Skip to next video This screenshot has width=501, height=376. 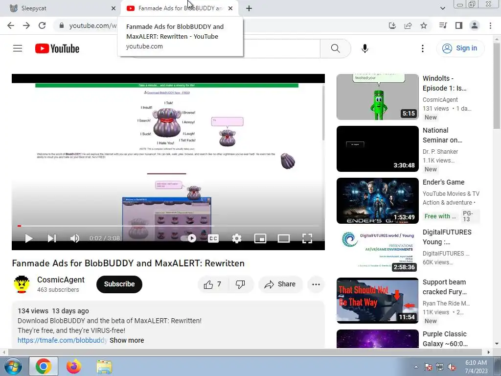click(52, 238)
